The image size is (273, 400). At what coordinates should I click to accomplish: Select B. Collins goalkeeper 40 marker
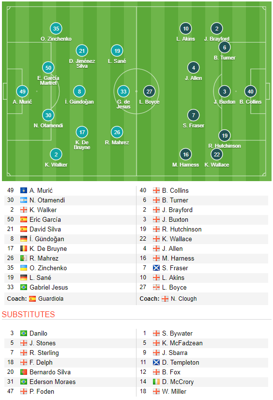click(250, 92)
